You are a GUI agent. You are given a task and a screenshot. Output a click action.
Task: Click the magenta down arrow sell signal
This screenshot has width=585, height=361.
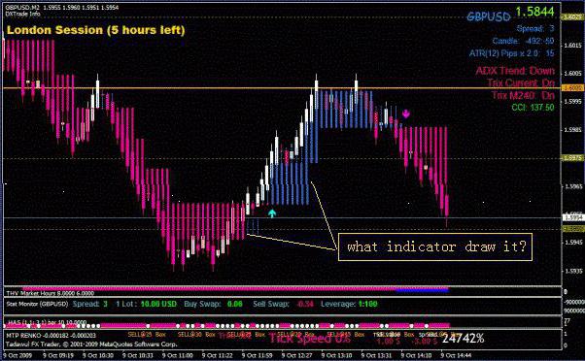pos(405,114)
